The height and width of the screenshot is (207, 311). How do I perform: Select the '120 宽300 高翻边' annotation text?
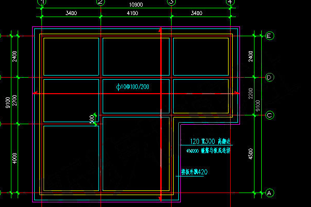[210, 141]
